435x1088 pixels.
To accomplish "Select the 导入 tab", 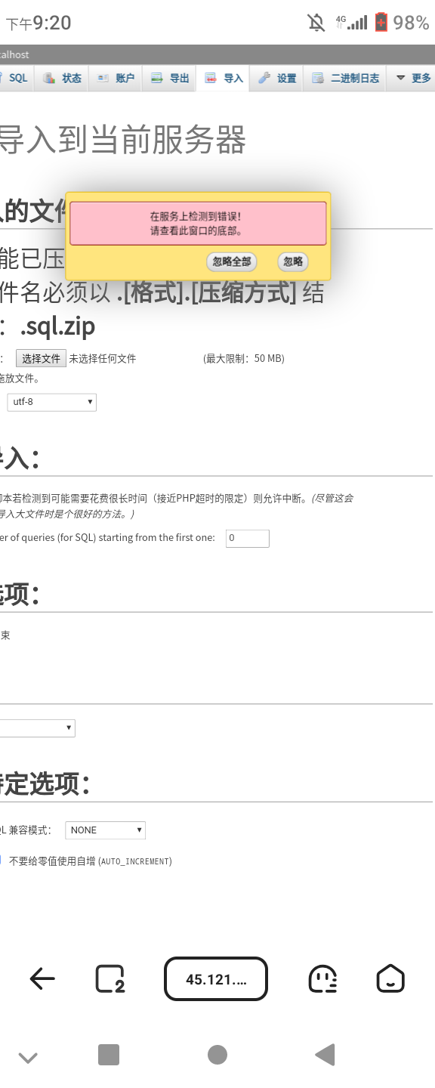I will 224,78.
